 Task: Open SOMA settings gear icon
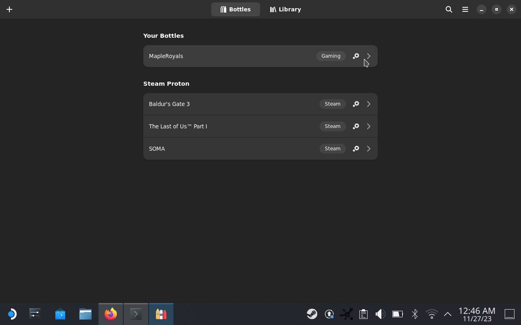click(x=356, y=149)
